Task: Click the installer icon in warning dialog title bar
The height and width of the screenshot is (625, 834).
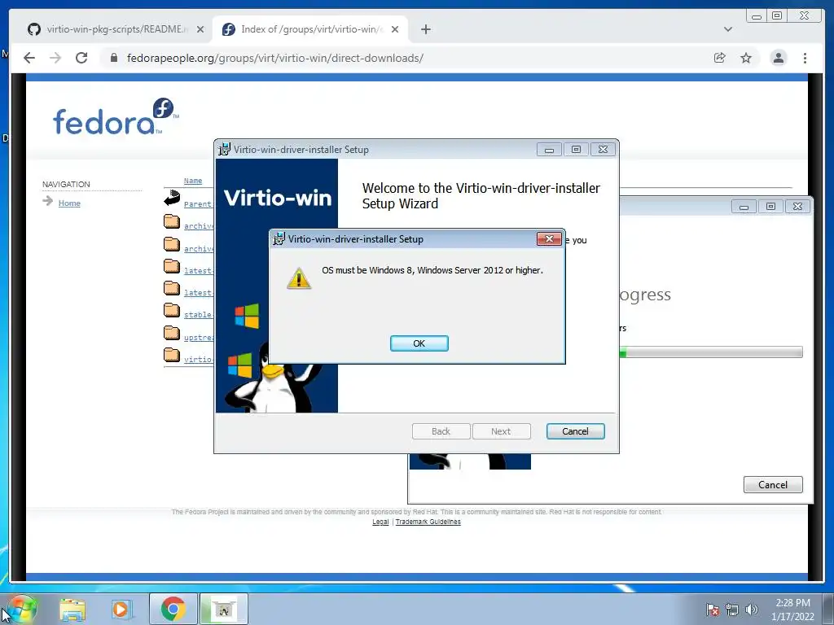Action: coord(279,238)
